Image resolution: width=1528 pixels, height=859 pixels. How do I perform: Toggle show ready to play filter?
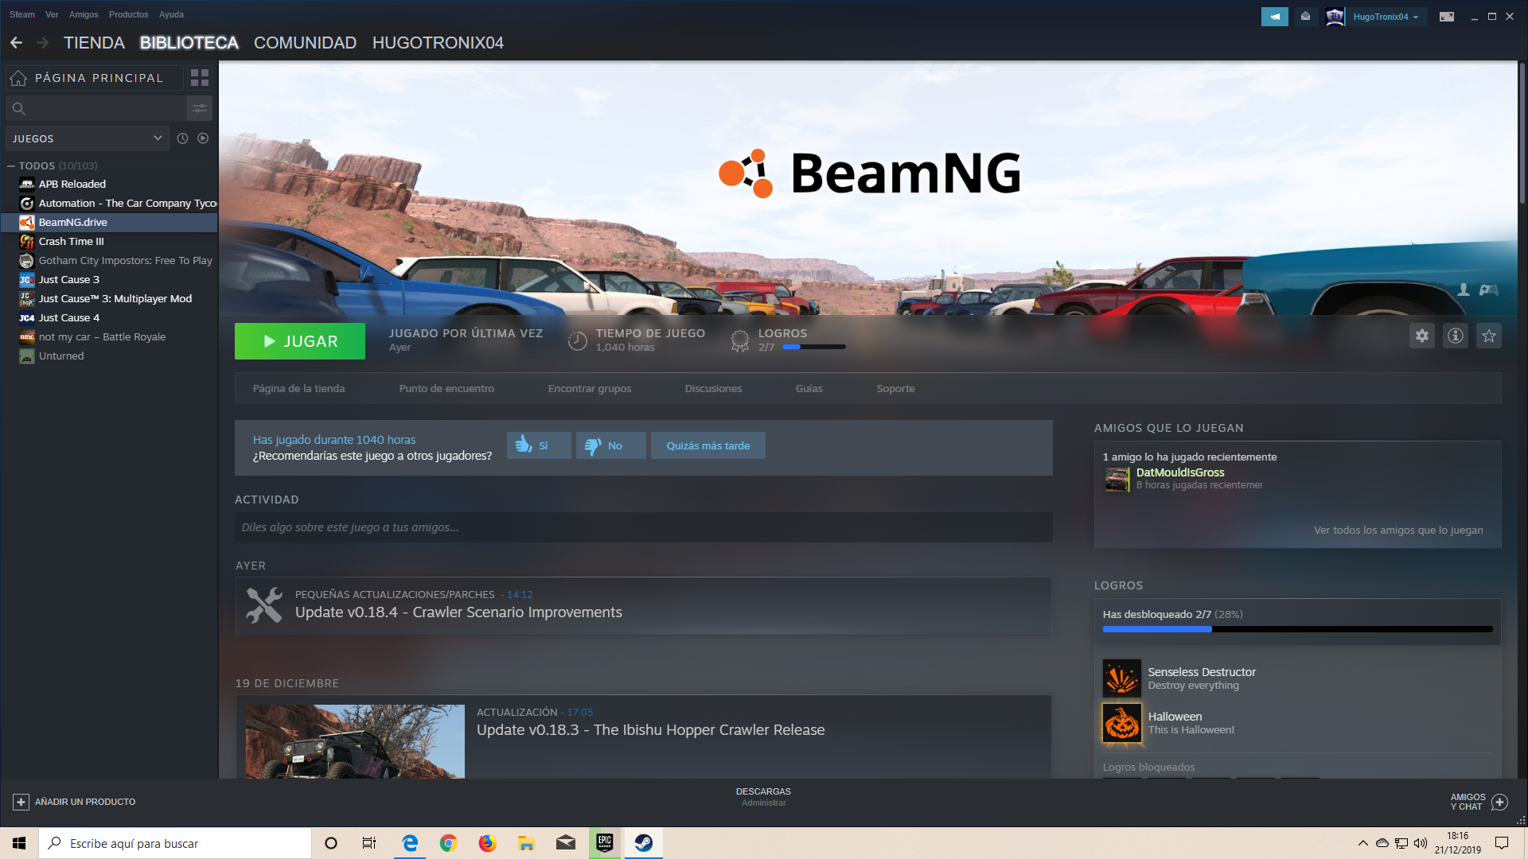pyautogui.click(x=203, y=138)
